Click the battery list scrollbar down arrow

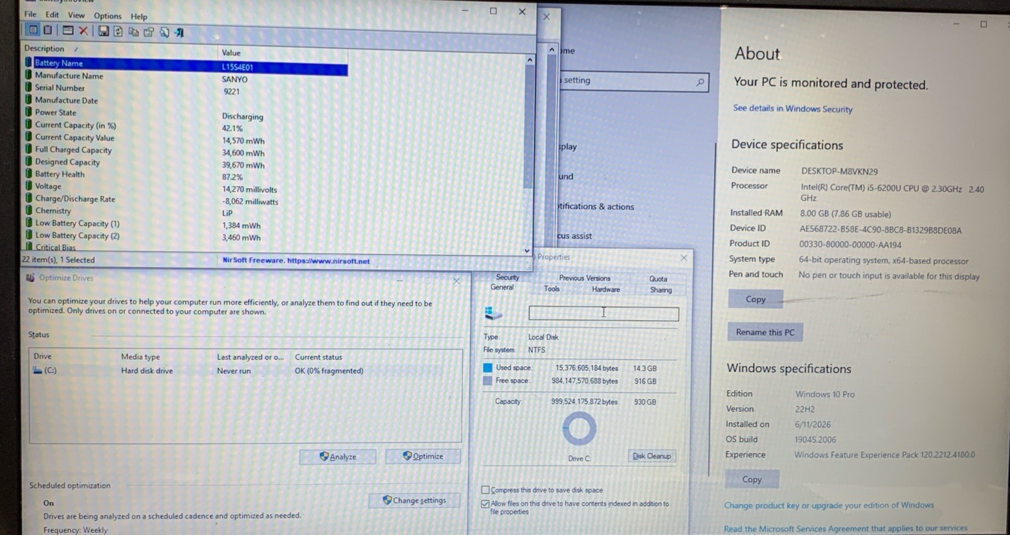click(527, 250)
